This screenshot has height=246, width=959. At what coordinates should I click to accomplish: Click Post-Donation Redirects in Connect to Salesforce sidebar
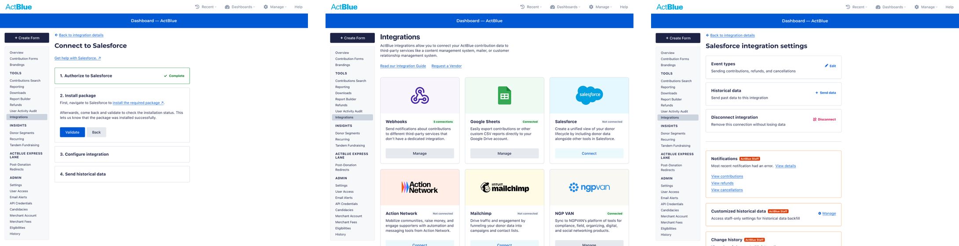(x=20, y=167)
